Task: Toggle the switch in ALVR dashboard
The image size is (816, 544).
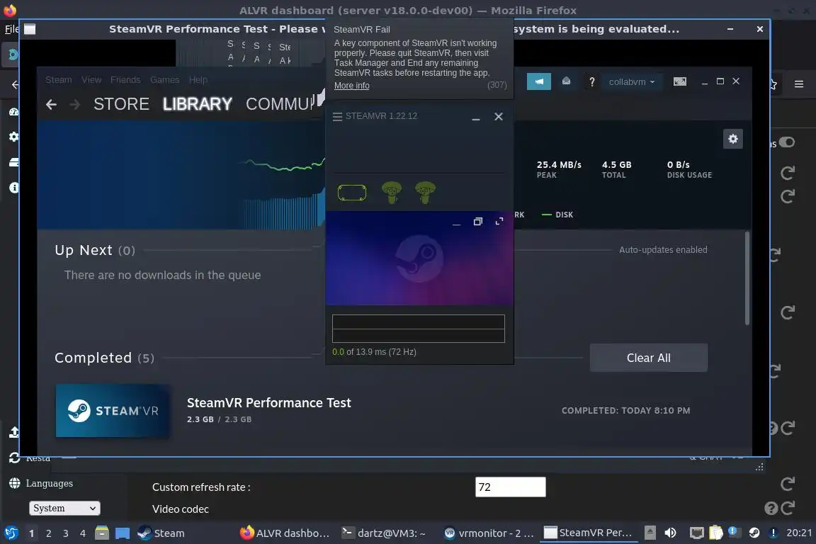Action: [787, 142]
